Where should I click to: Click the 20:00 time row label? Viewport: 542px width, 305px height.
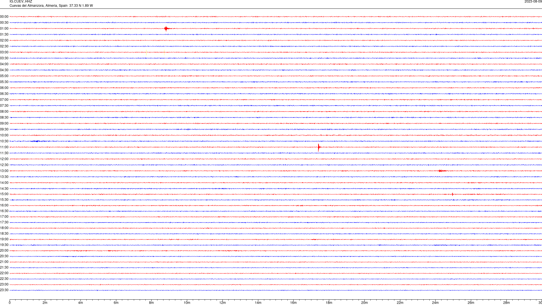pyautogui.click(x=4, y=250)
